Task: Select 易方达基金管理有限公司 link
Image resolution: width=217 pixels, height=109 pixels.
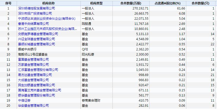Action: (35, 75)
